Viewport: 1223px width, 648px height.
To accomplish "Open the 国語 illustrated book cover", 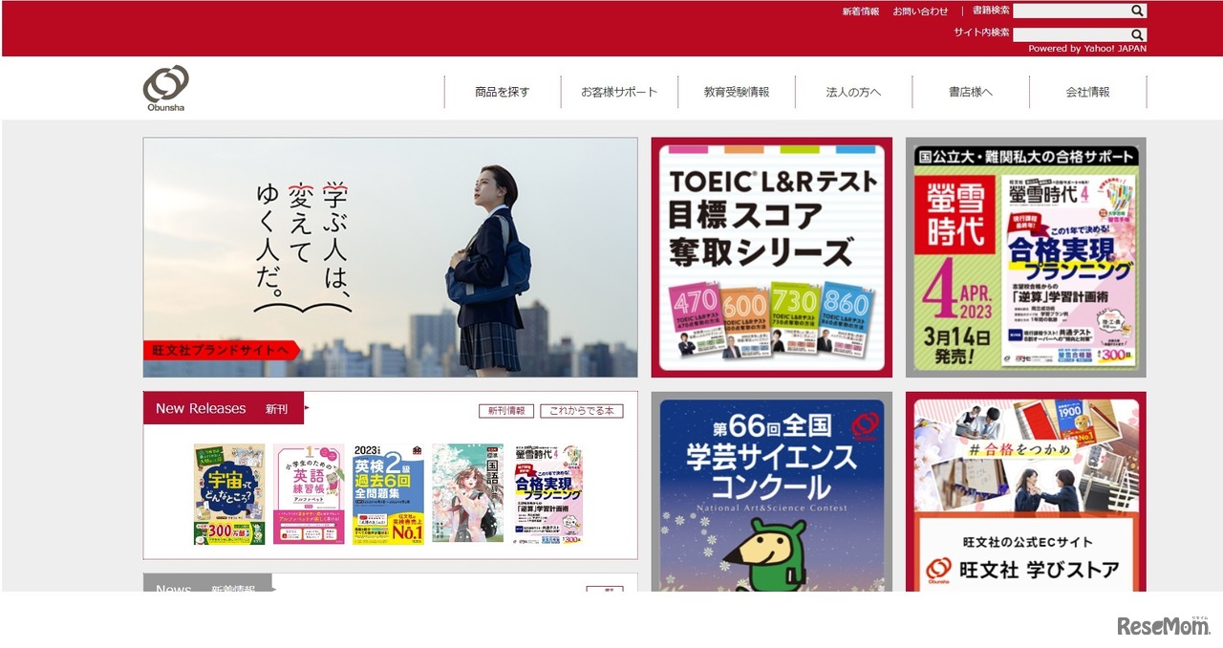I will pos(467,494).
